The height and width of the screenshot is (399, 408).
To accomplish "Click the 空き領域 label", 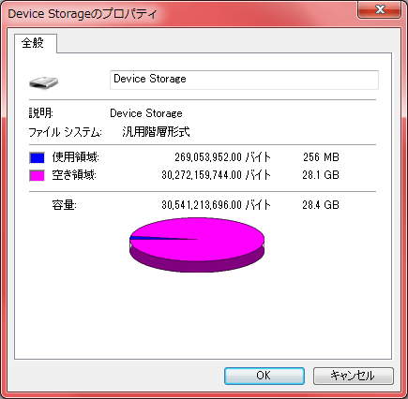I will tap(74, 175).
